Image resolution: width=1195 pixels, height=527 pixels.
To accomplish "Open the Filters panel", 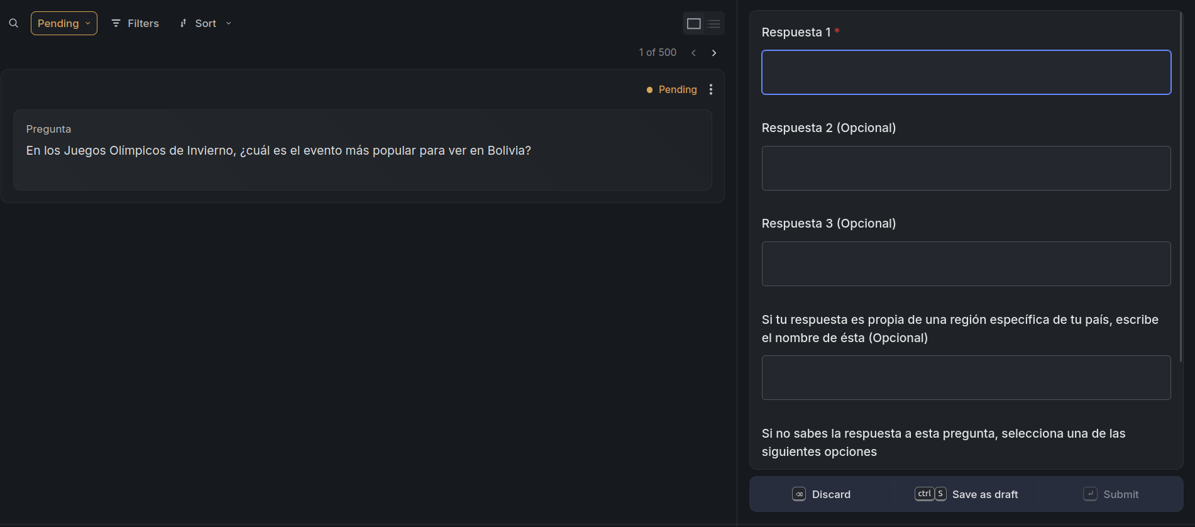I will (x=135, y=23).
